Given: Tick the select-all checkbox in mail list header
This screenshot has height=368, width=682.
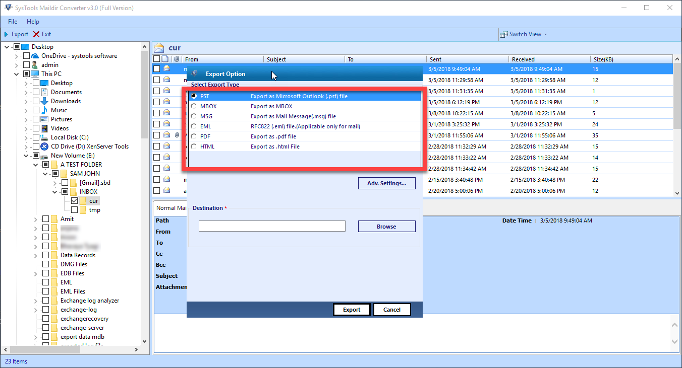Looking at the screenshot, I should pos(157,59).
